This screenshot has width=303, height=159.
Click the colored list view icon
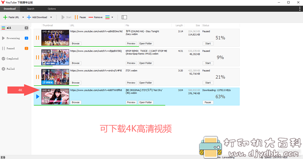pyautogui.click(x=108, y=17)
